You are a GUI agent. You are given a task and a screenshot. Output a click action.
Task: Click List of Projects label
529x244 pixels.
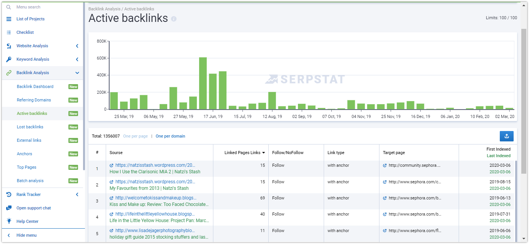30,19
